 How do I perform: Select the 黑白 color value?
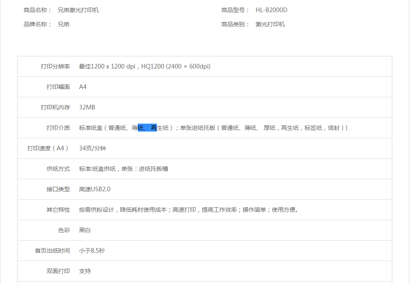click(85, 231)
